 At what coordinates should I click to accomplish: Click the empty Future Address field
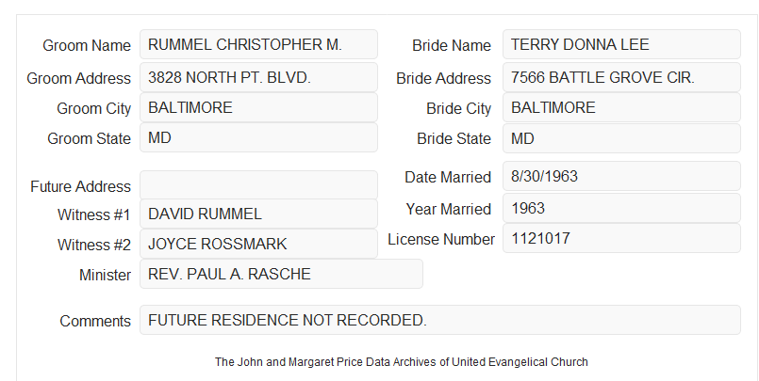click(x=258, y=185)
